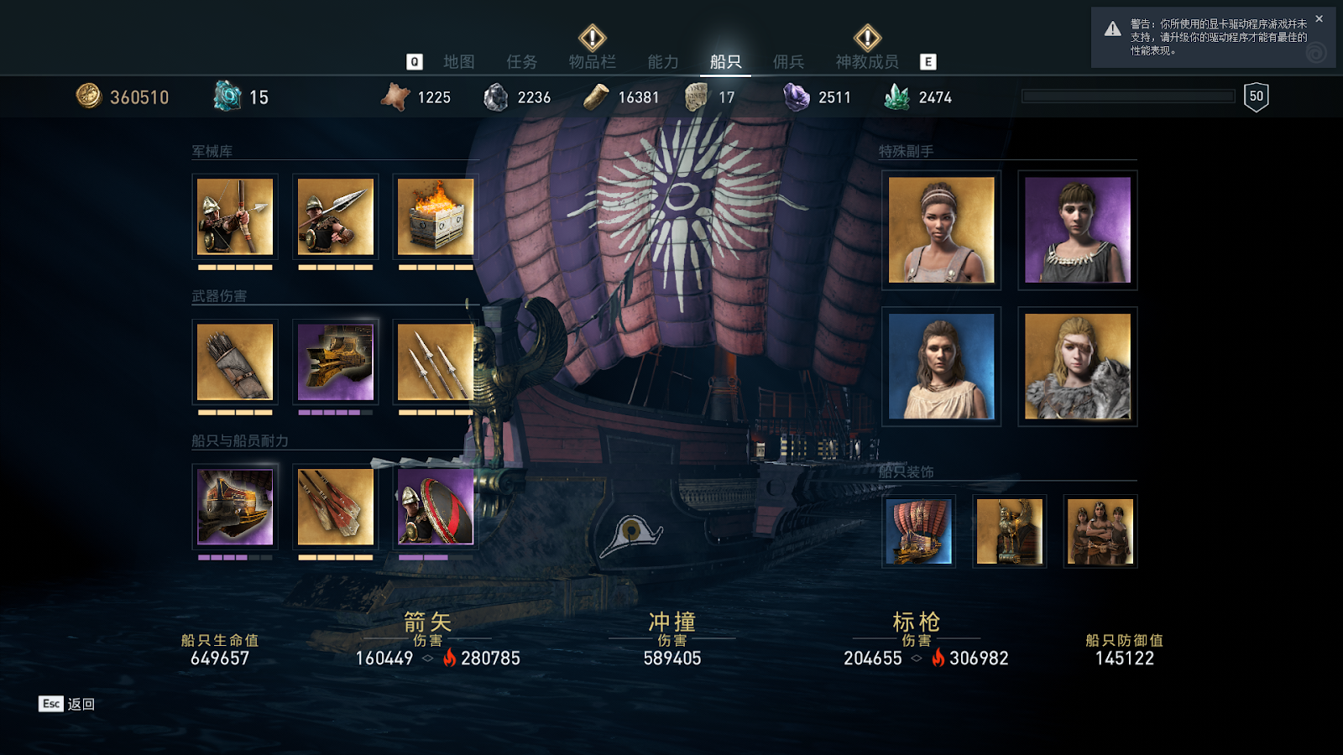Select the purple-background special lieutenant portrait
The width and height of the screenshot is (1343, 755).
1078,230
